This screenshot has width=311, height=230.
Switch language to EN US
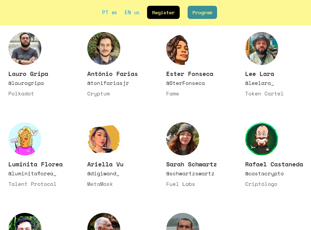click(132, 13)
